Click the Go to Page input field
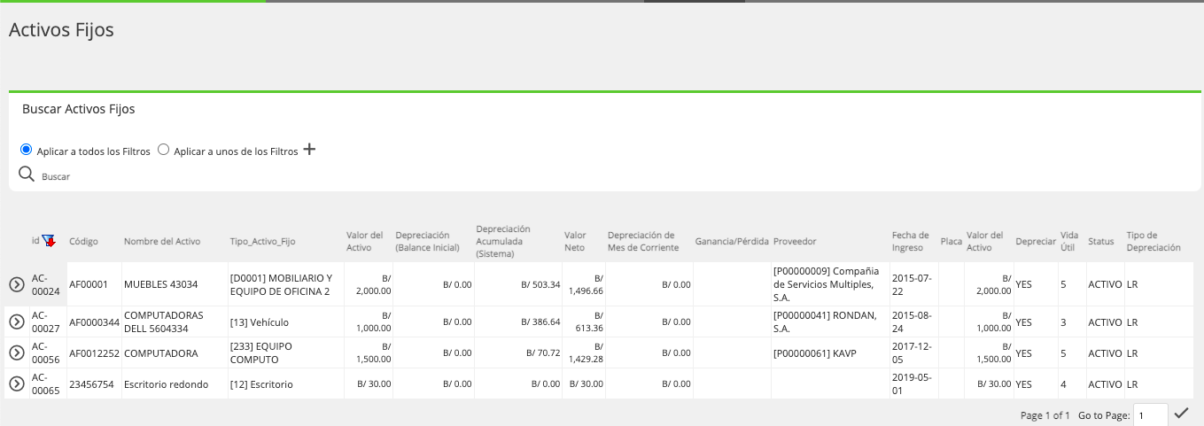 (x=1151, y=415)
